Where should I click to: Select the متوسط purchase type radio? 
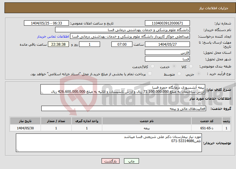pyautogui.click(x=179, y=74)
